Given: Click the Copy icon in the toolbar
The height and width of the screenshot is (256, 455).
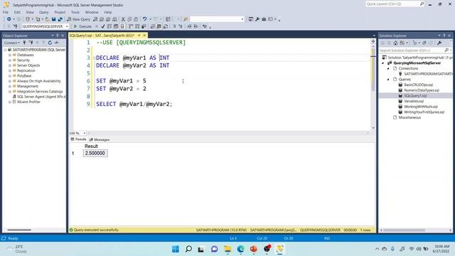Looking at the screenshot, I should [129, 19].
